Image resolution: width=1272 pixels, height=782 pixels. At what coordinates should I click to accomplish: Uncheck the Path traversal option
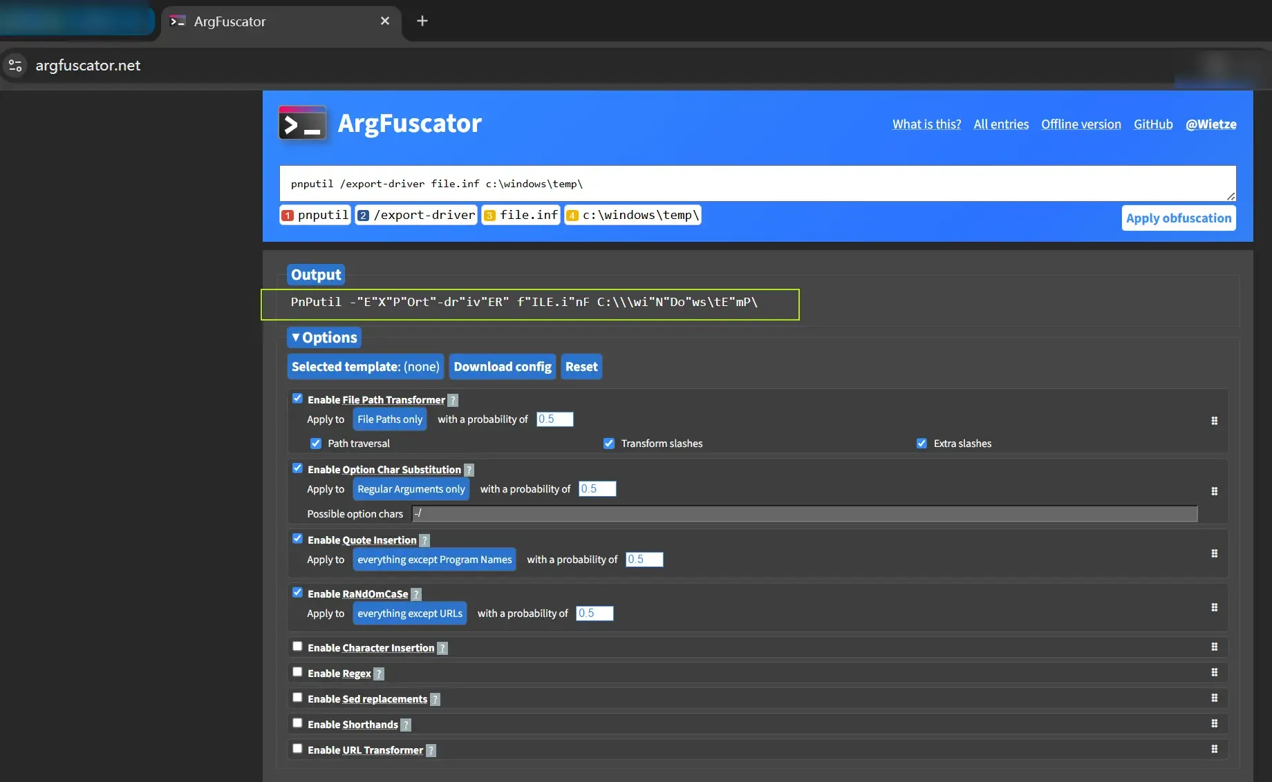316,444
